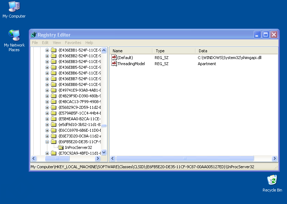Click values pane horizontal scrollbar thumb
This screenshot has height=204, width=287.
tap(185, 158)
